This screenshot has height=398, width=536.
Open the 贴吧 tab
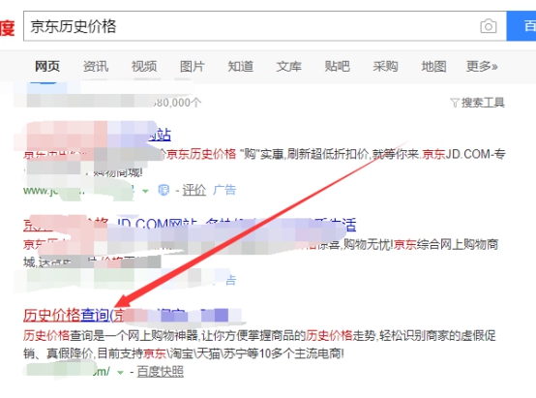[x=337, y=66]
